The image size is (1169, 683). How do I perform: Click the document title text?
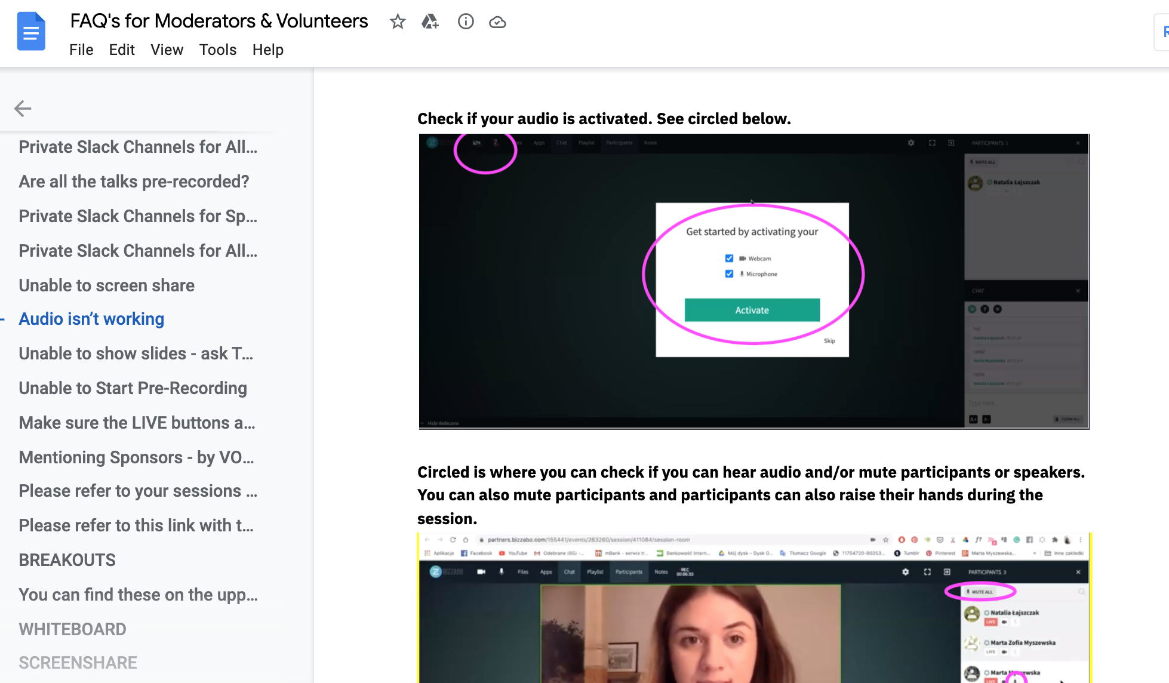coord(219,21)
